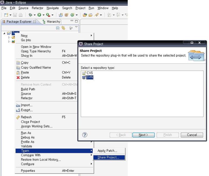The image size is (209, 176).
Task: Choose Assign Working Sets... in context menu
Action: (x=47, y=126)
